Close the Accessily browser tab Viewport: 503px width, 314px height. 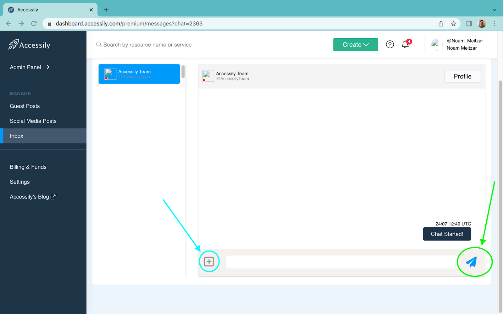[x=91, y=10]
